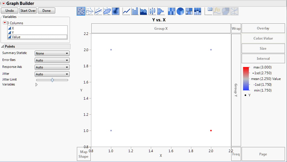287x162 pixels.
Task: Click the Map Shape drop zone
Action: coord(84,154)
